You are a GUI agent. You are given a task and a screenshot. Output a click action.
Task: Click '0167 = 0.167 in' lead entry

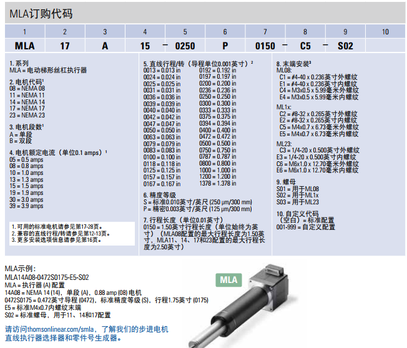162,184
